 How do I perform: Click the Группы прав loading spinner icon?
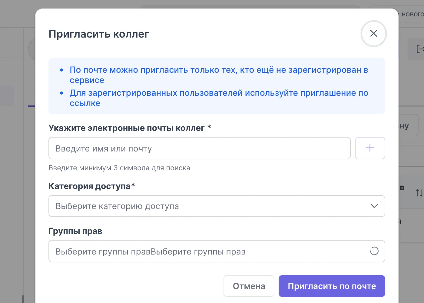[x=374, y=251]
